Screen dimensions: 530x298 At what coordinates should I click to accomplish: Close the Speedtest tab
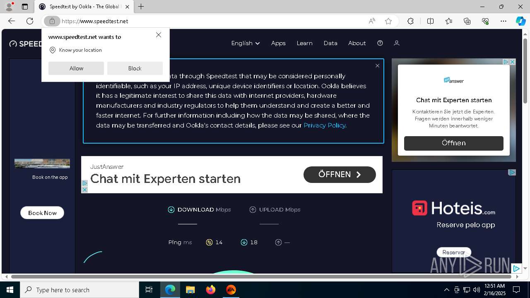click(127, 7)
